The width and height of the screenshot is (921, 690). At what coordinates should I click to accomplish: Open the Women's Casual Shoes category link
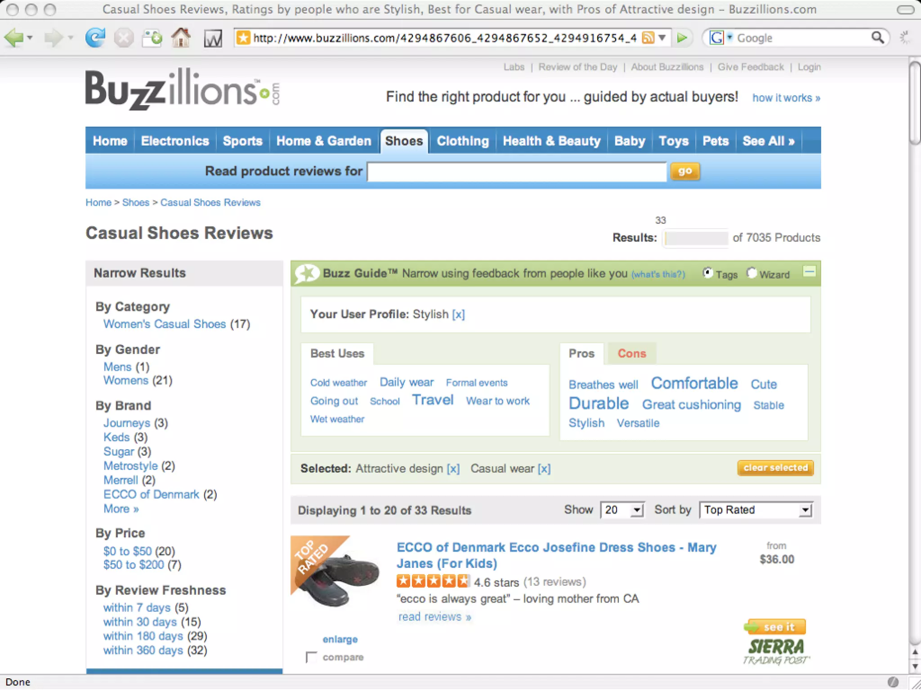(x=165, y=324)
